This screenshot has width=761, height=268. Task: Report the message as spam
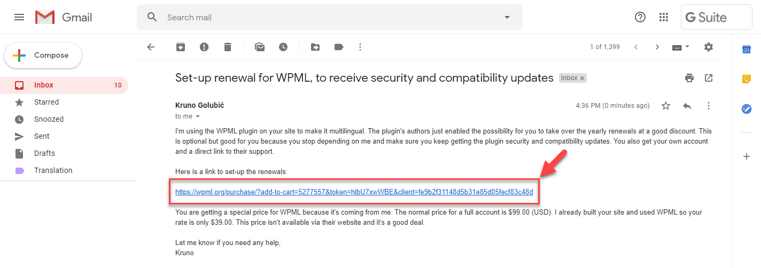click(x=204, y=47)
